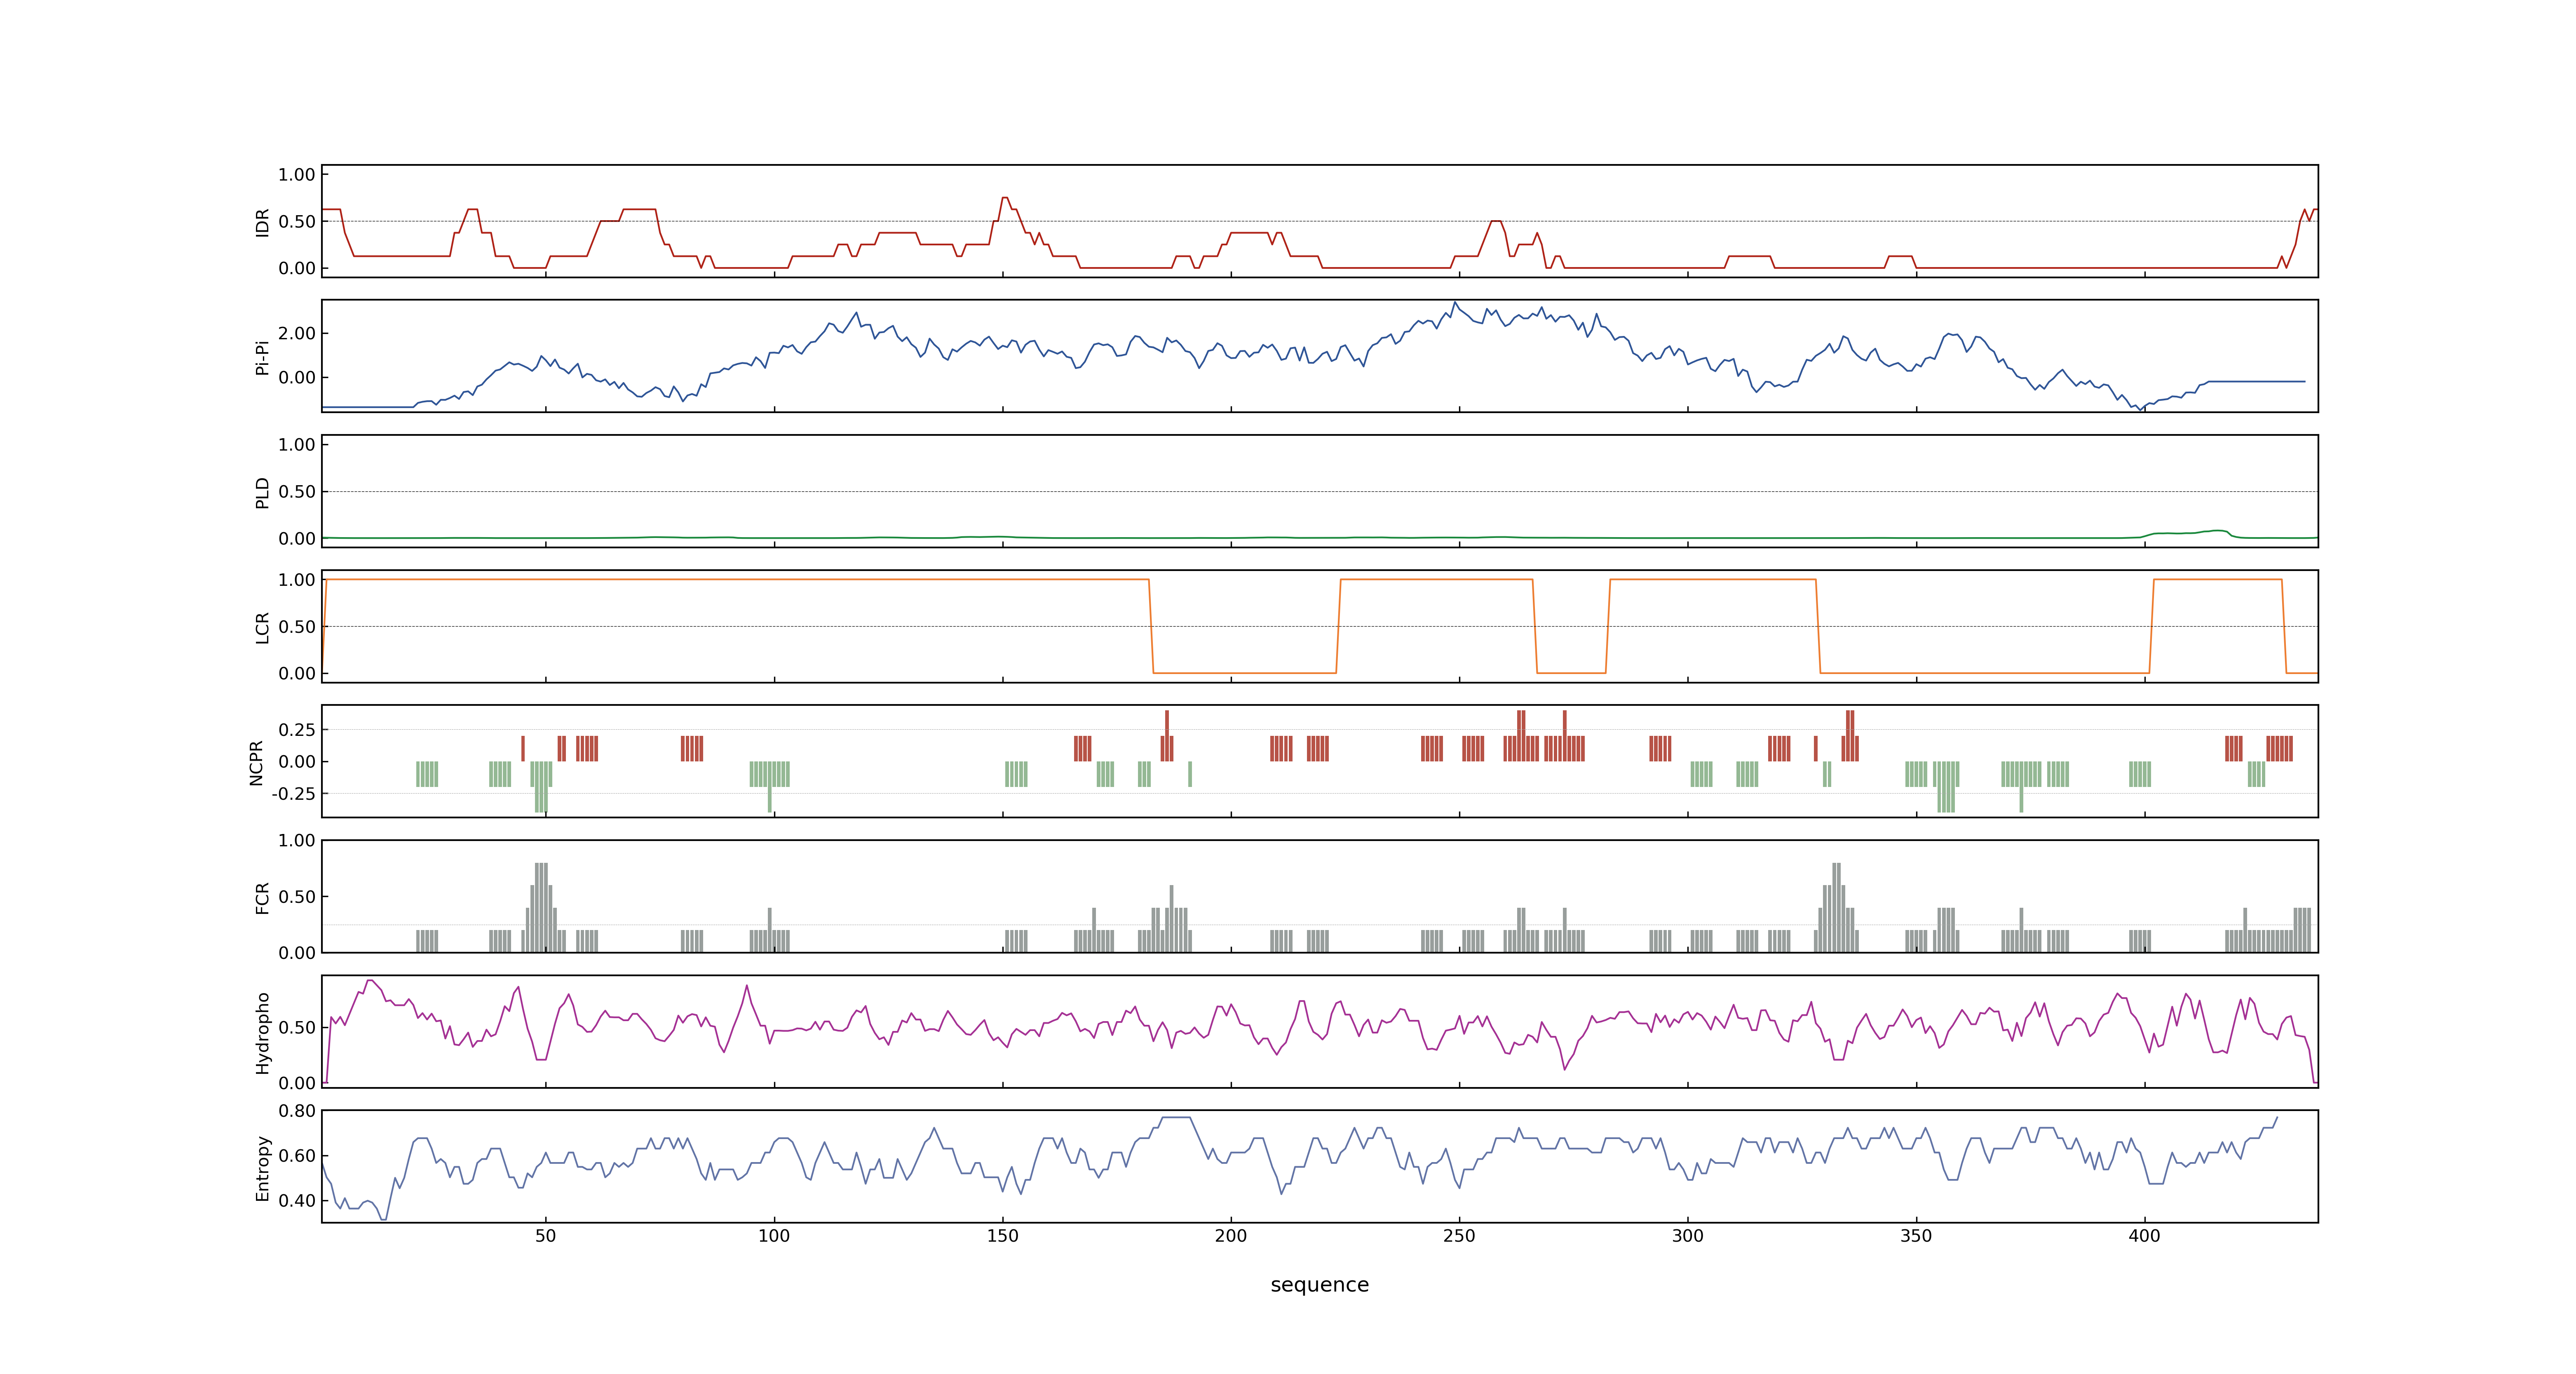Click the "FCR" y-axis label
The width and height of the screenshot is (2576, 1374).
[x=262, y=897]
